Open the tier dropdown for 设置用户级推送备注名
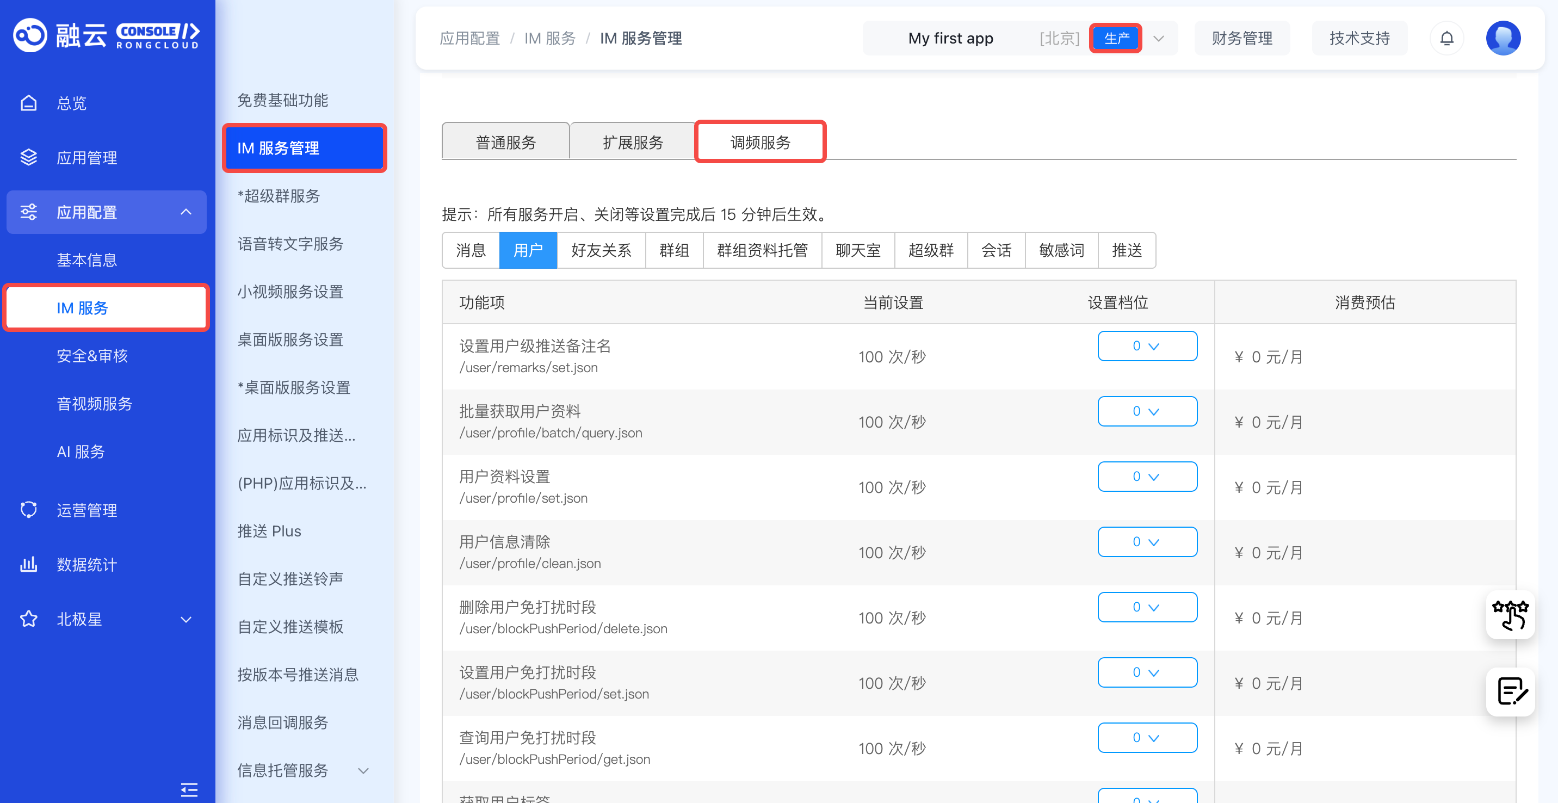Screen dimensions: 1558x803 pos(1147,346)
